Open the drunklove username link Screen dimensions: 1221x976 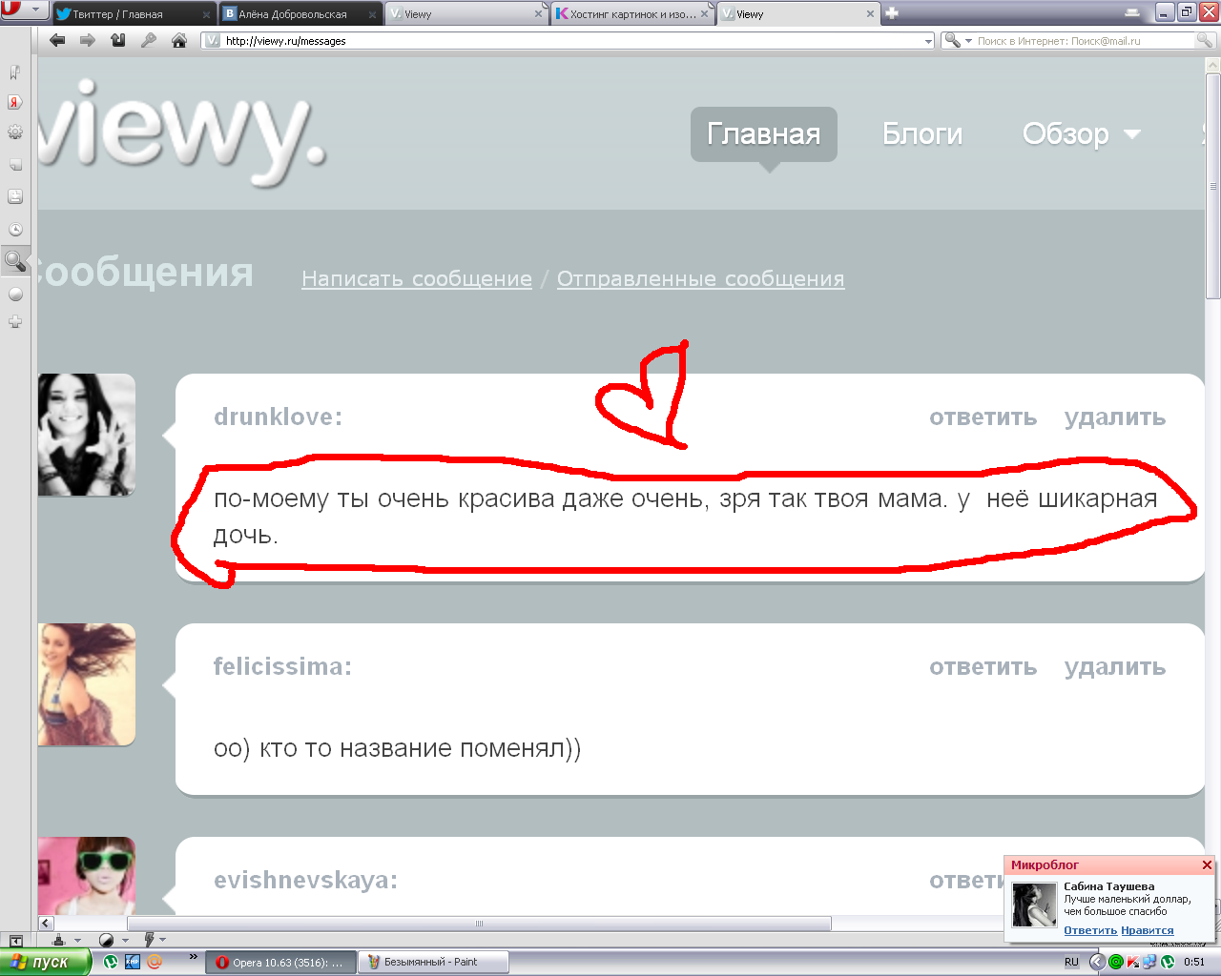click(278, 417)
